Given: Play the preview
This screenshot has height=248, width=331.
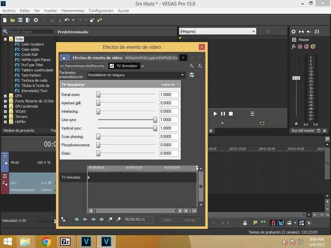Looking at the screenshot, I should coord(215,114).
